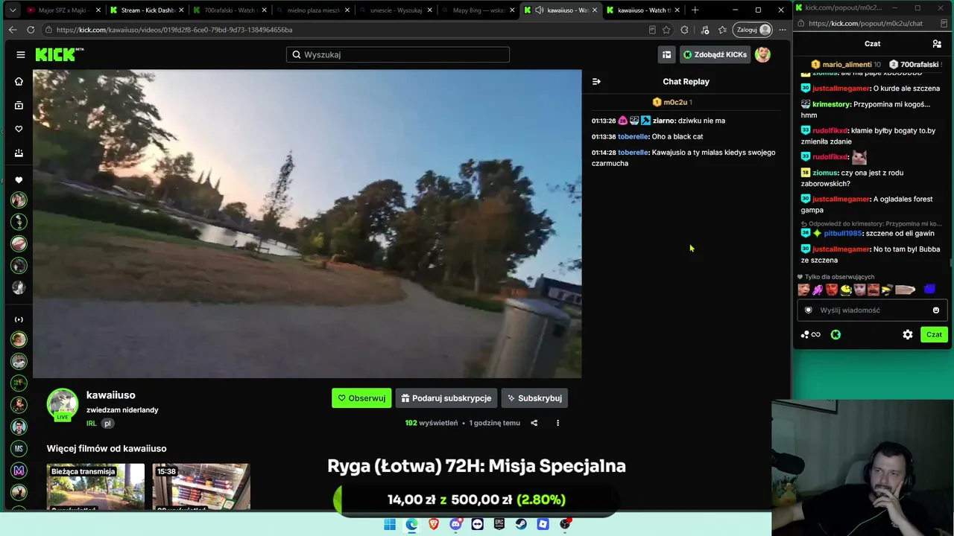
Task: Follow the channel with Obserwuj button
Action: pos(361,398)
